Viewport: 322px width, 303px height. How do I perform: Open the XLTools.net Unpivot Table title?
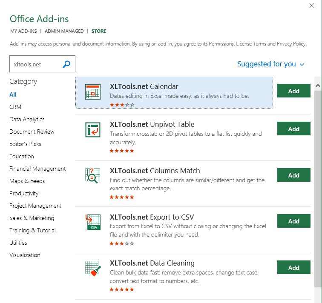point(152,125)
